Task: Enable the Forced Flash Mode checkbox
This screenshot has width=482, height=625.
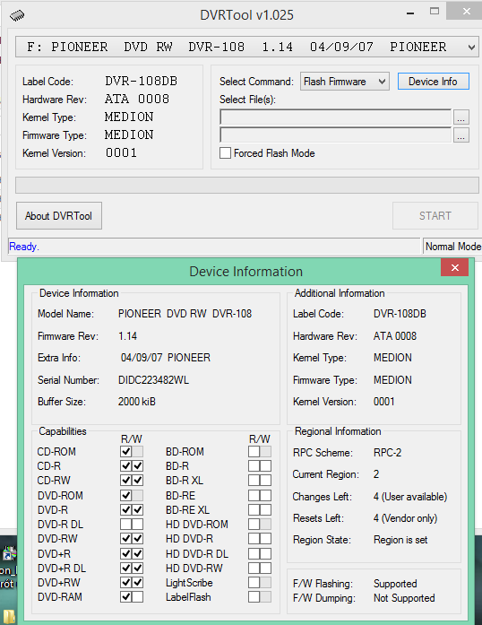Action: pyautogui.click(x=225, y=153)
